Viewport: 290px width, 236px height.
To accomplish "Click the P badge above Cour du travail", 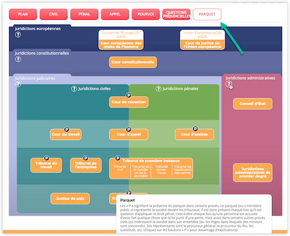I will 67,129.
